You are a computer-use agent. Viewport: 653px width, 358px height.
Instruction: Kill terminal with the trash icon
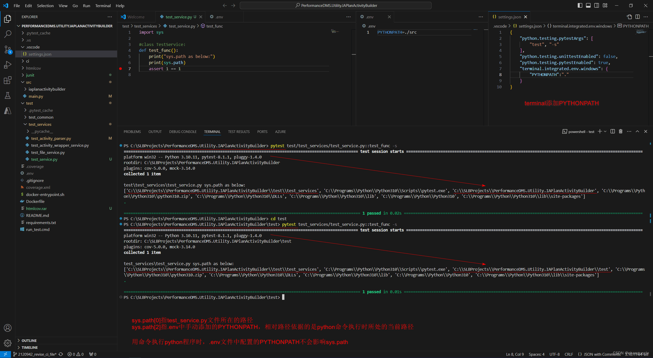coord(621,131)
